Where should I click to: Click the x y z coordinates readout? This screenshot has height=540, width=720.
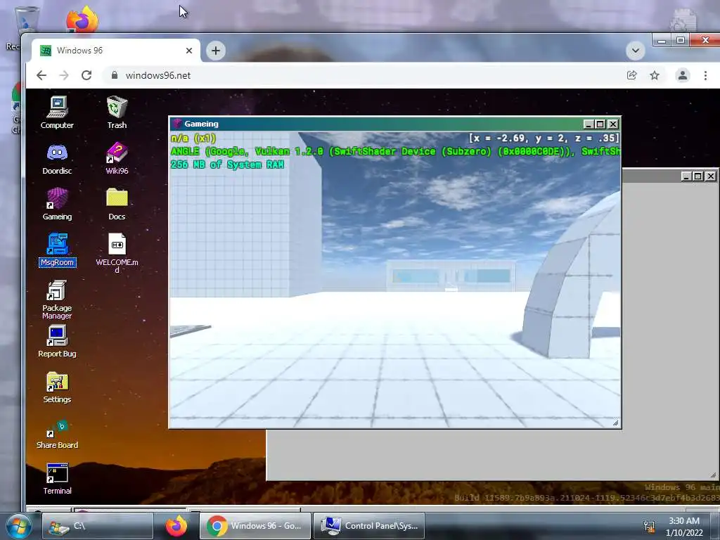pos(544,139)
